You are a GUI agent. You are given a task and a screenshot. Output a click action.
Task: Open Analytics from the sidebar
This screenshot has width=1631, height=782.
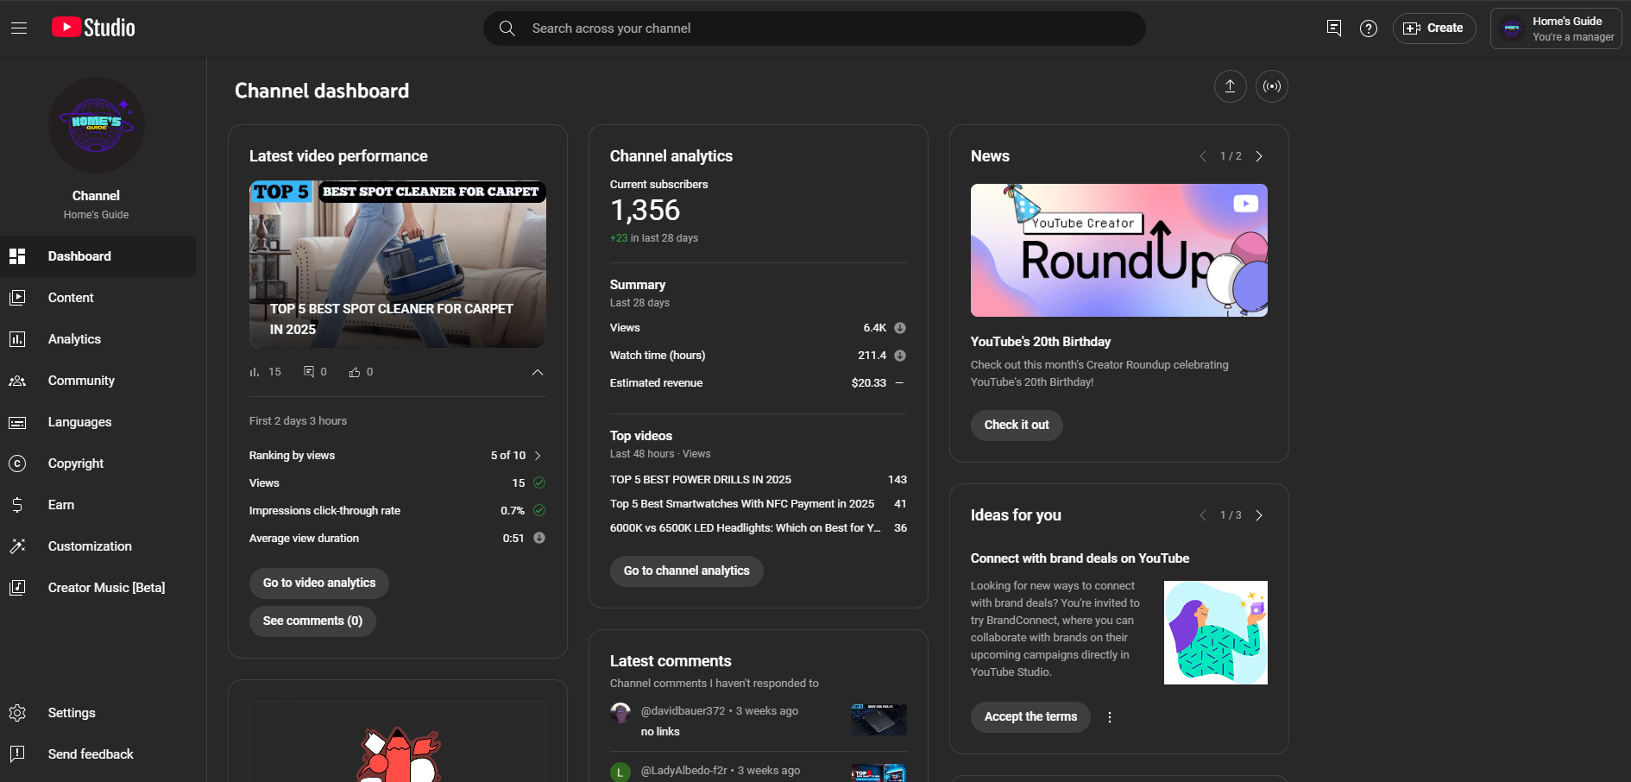98,339
